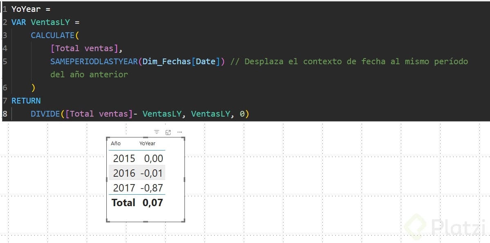The width and height of the screenshot is (490, 243).
Task: Click the VAR keyword in line 2
Action: point(19,22)
